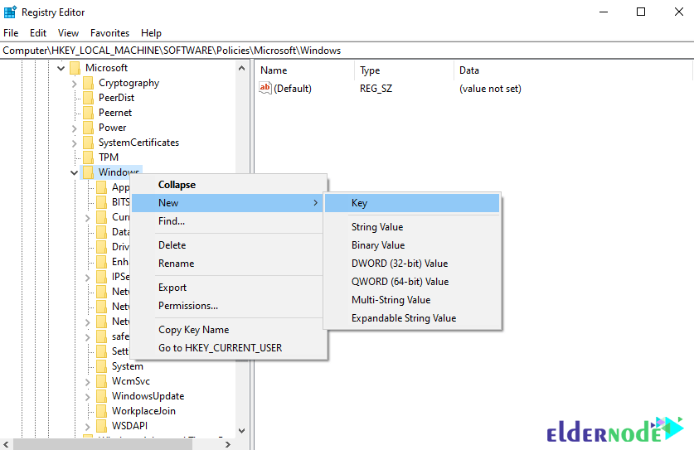Select the TPM folder icon

[x=89, y=157]
